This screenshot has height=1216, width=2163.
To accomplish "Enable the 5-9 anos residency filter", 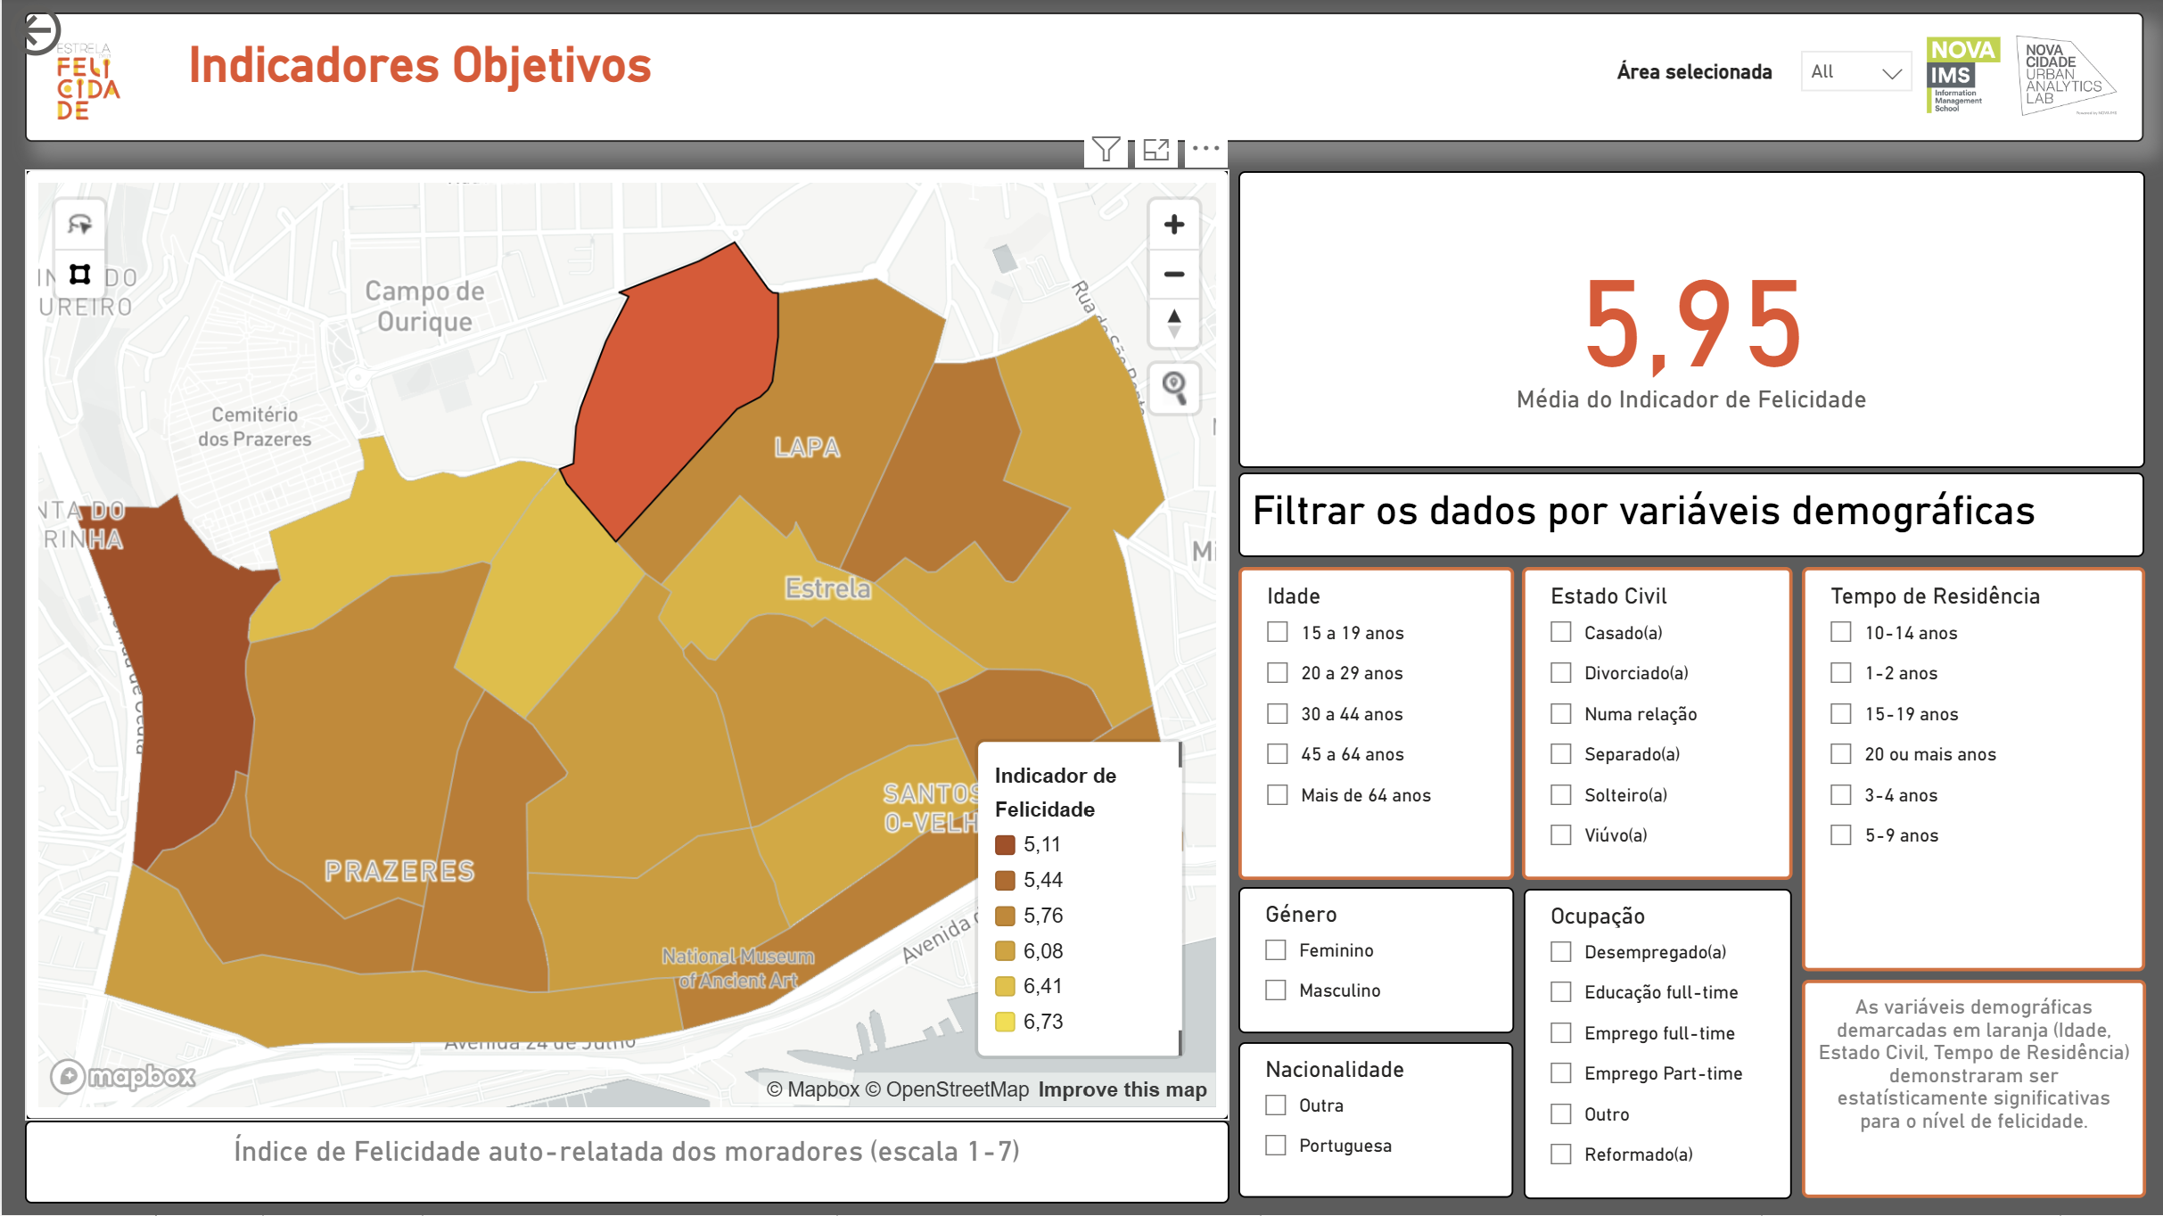I will point(1841,834).
